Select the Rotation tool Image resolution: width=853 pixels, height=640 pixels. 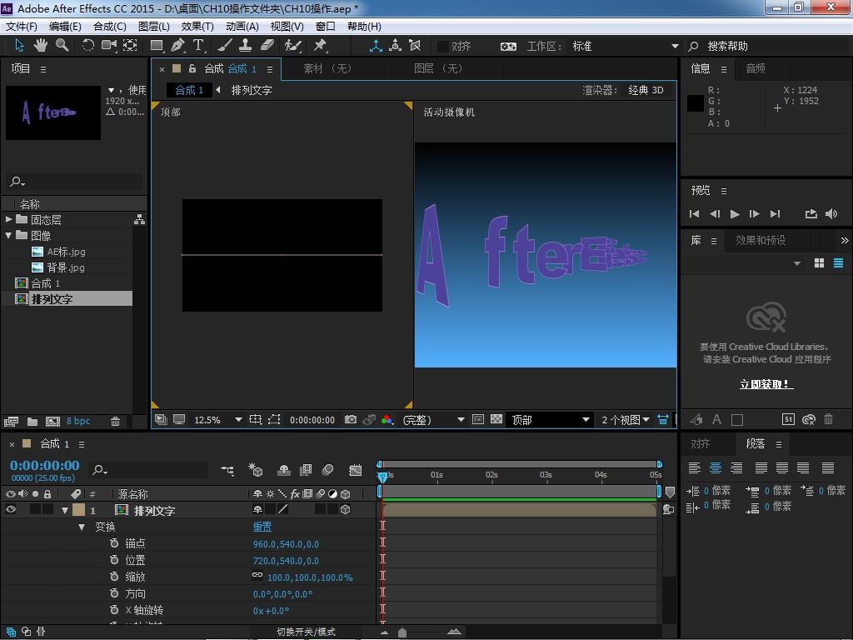coord(87,46)
